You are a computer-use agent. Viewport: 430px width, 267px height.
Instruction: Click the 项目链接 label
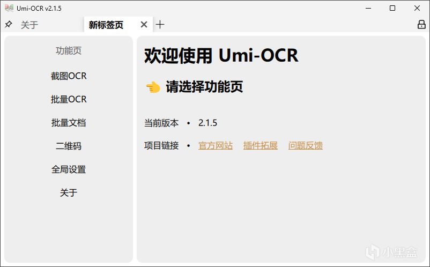pos(161,145)
